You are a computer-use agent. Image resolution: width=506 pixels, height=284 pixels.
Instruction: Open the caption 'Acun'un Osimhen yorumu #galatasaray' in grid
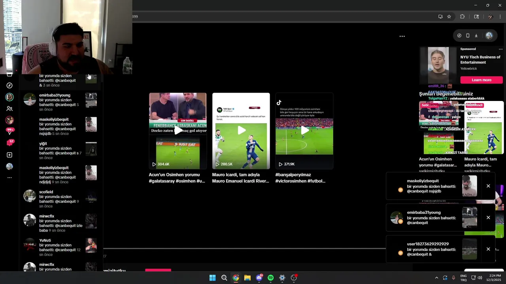(x=177, y=178)
